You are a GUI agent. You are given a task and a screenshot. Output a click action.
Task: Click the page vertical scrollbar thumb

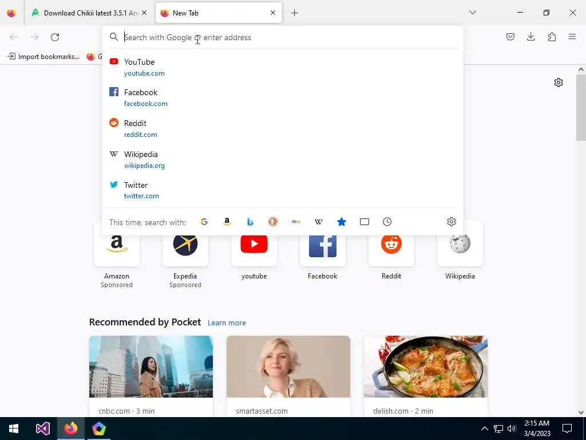pos(581,108)
